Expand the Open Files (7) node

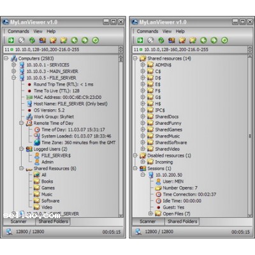(150, 214)
